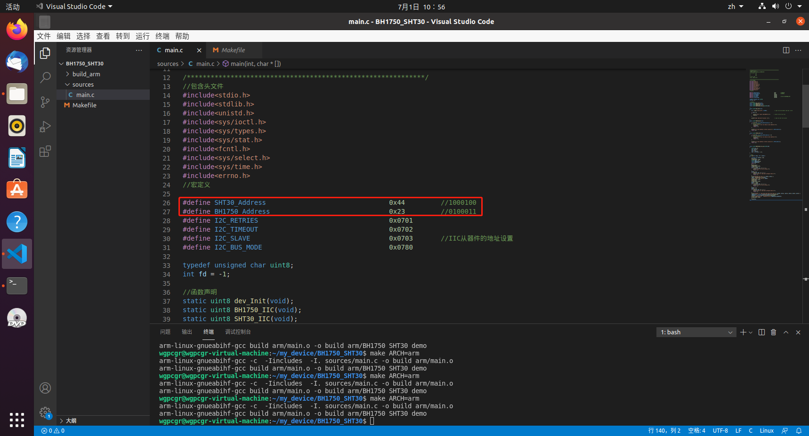Open the Extensions view
The image size is (809, 436).
point(45,151)
